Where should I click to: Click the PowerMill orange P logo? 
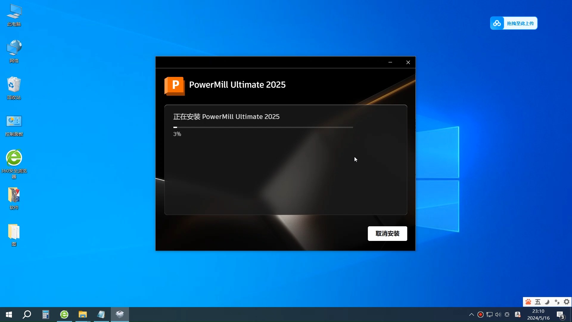[175, 86]
